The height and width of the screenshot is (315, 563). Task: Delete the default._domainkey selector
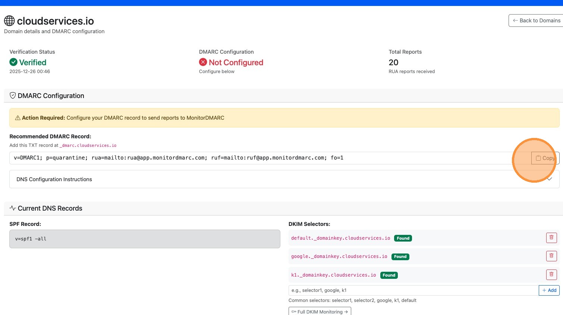(x=551, y=237)
